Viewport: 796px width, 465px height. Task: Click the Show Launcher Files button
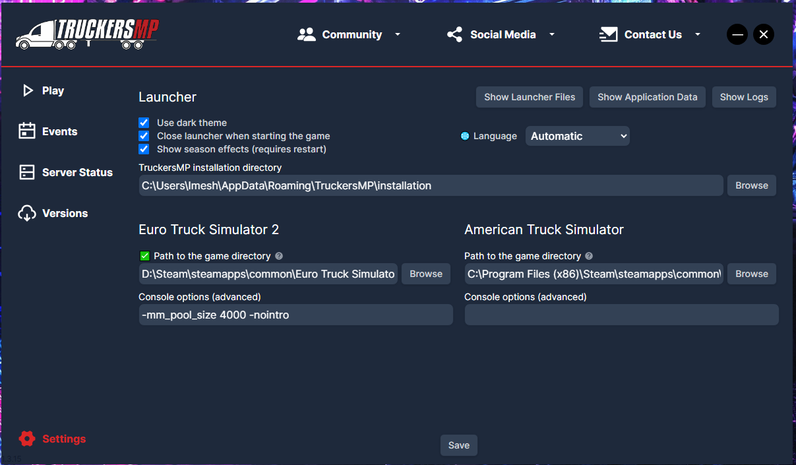coord(530,97)
